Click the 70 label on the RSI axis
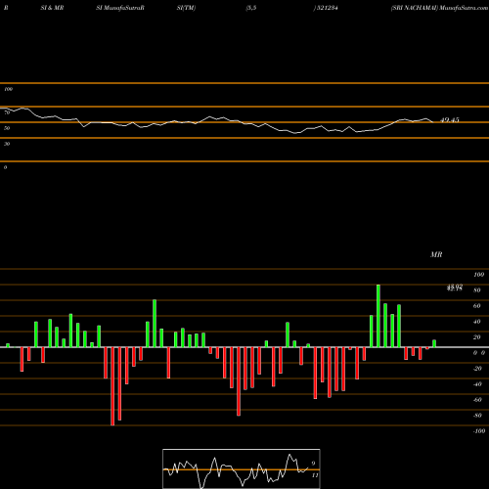The height and width of the screenshot is (489, 489). (x=7, y=112)
